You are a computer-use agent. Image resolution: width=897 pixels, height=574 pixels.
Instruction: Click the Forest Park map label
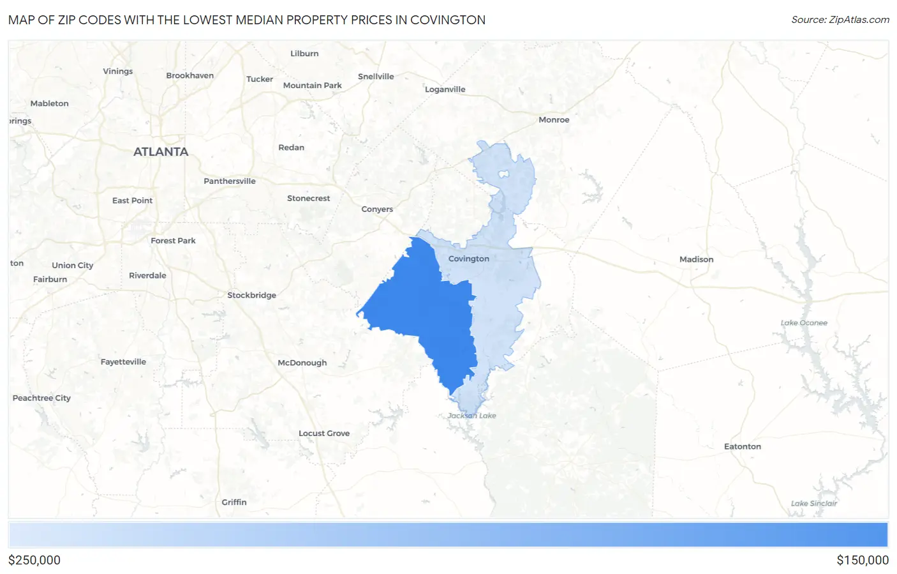[x=174, y=241]
